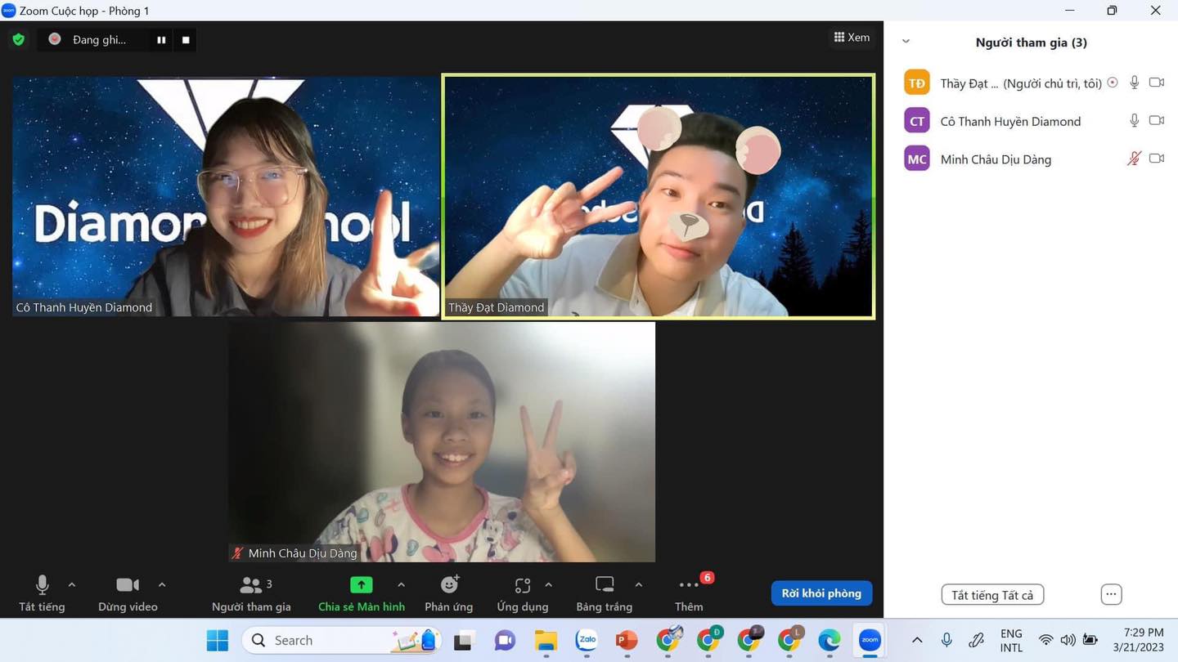Stop the meeting recording
This screenshot has width=1178, height=662.
click(x=186, y=40)
